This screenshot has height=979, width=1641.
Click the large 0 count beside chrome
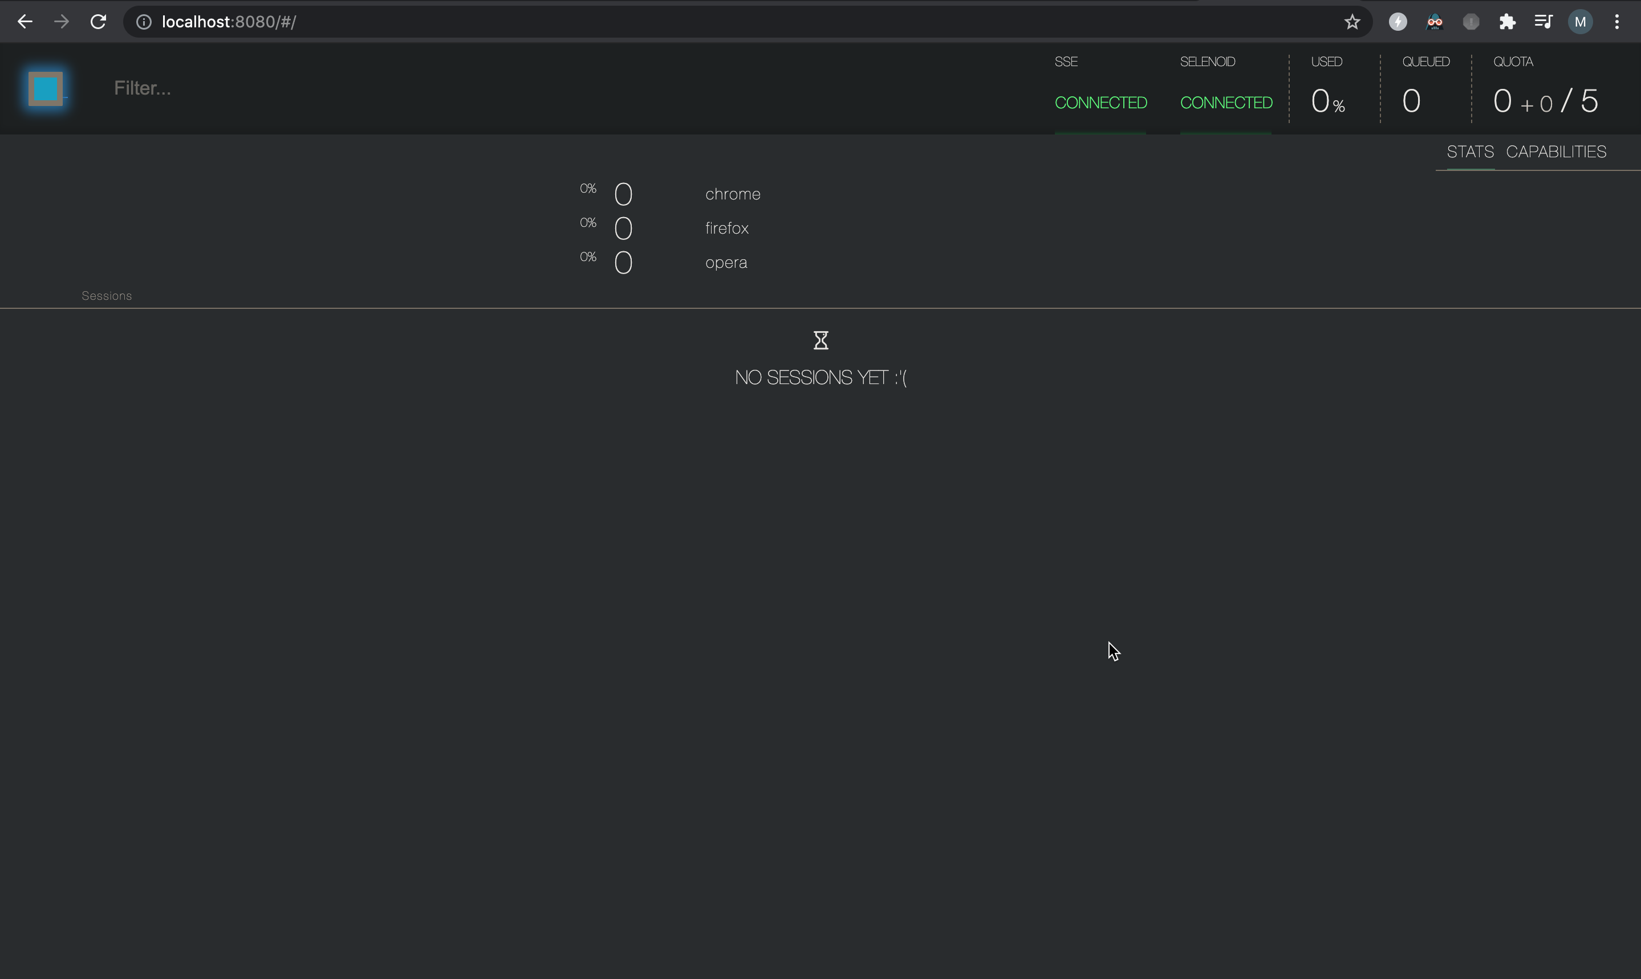point(623,195)
